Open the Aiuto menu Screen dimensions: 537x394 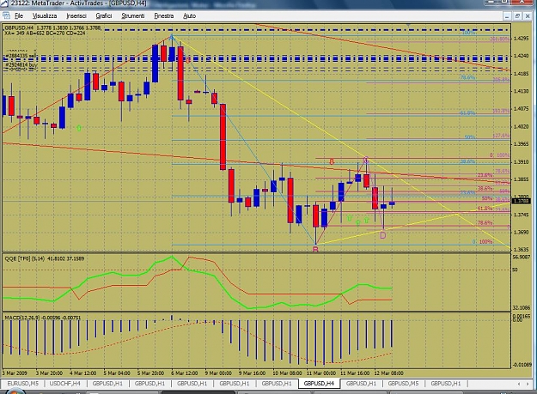coord(189,15)
